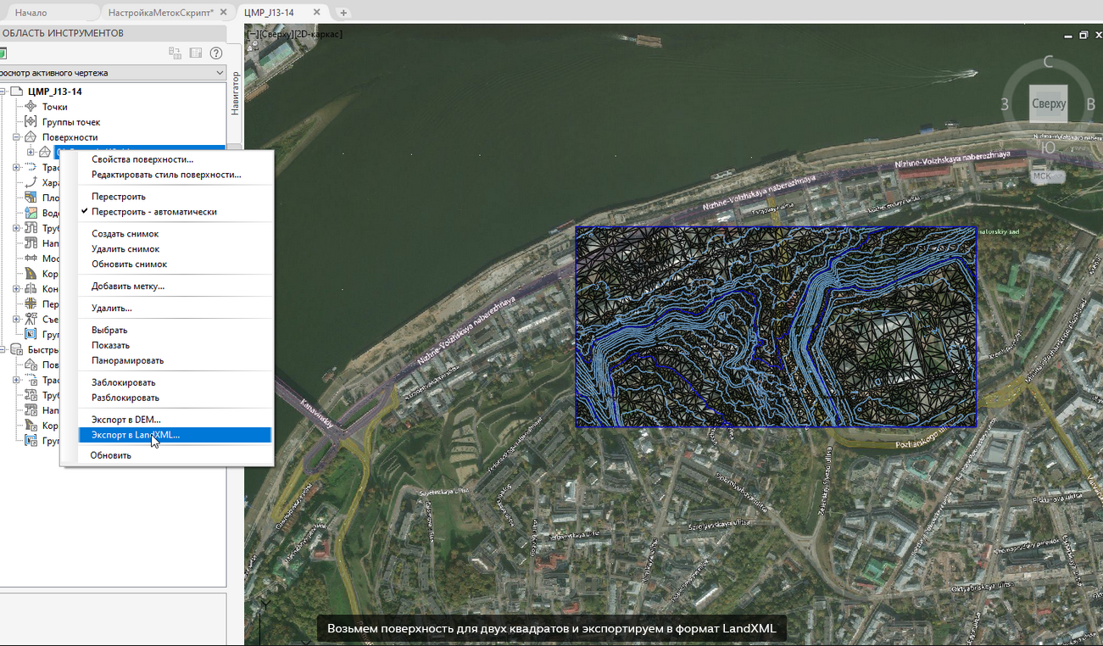Open the vertical Навигатор side tab
The height and width of the screenshot is (646, 1103).
(236, 93)
